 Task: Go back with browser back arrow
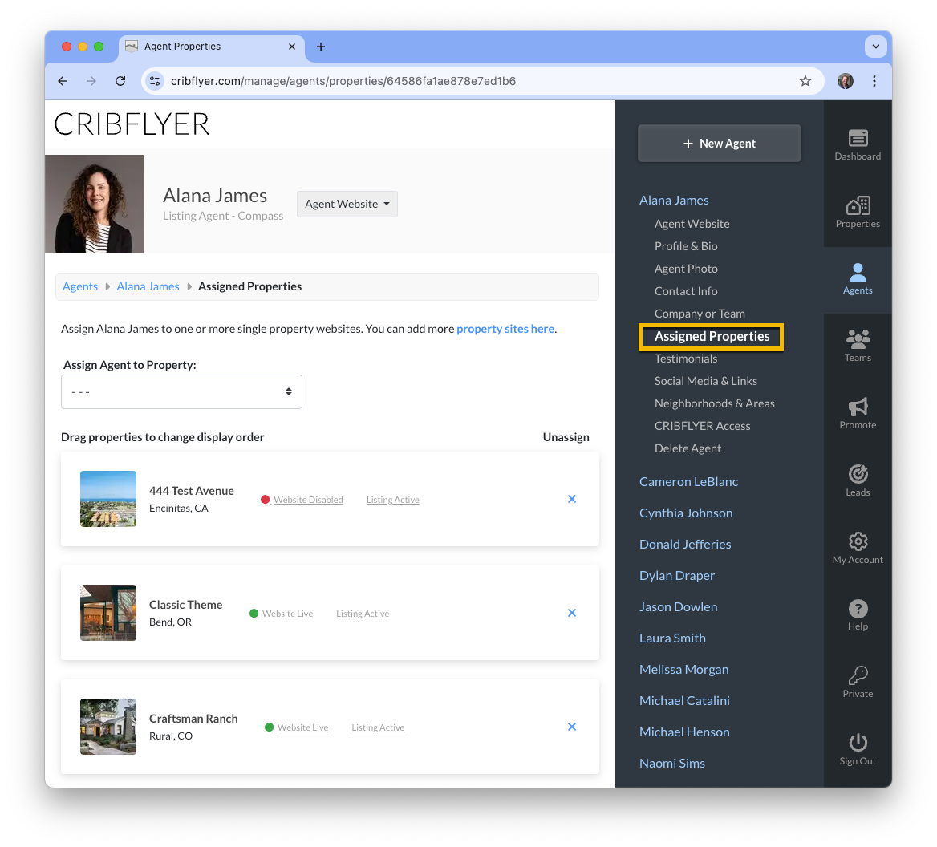63,81
